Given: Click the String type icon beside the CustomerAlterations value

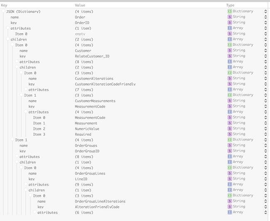Looking at the screenshot, I should point(229,78).
